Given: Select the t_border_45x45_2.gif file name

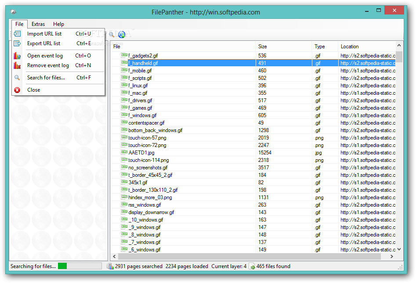Looking at the screenshot, I should point(150,175).
